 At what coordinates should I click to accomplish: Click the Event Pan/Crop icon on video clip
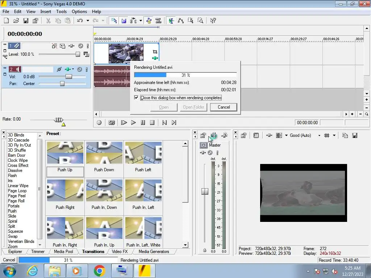pos(155,52)
